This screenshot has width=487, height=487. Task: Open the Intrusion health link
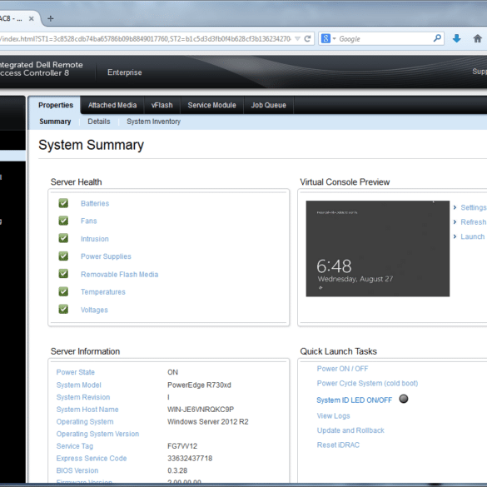pos(95,239)
